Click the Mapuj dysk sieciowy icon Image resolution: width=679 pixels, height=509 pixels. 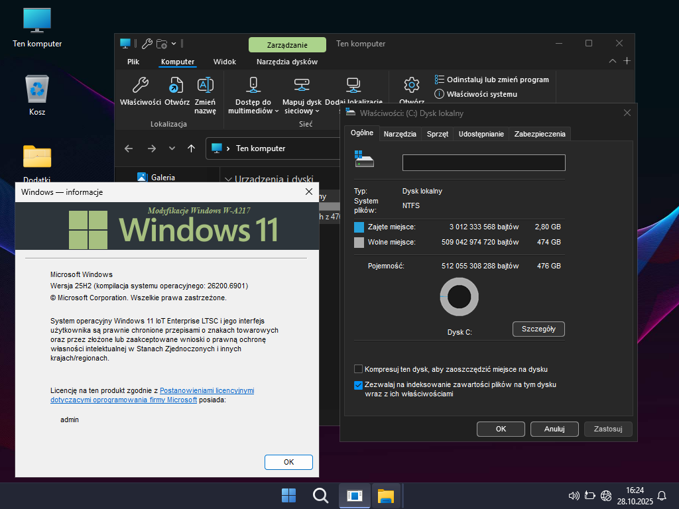[302, 85]
